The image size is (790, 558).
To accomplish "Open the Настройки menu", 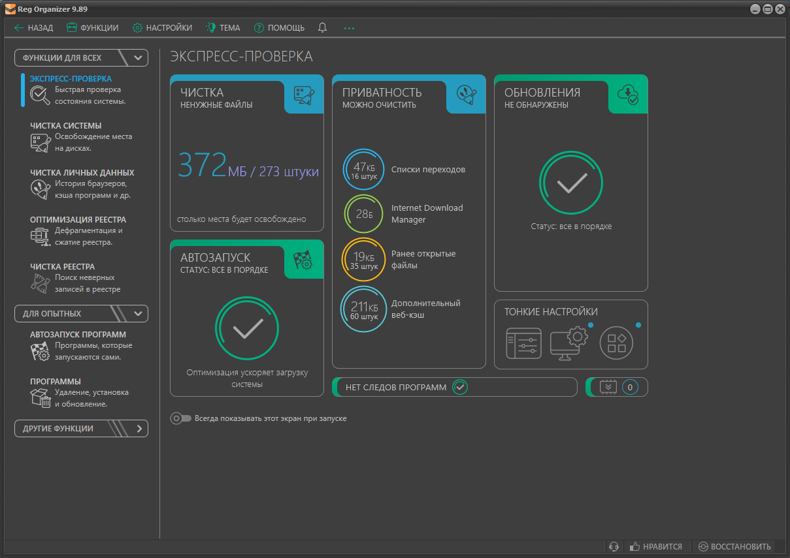I will pyautogui.click(x=162, y=28).
